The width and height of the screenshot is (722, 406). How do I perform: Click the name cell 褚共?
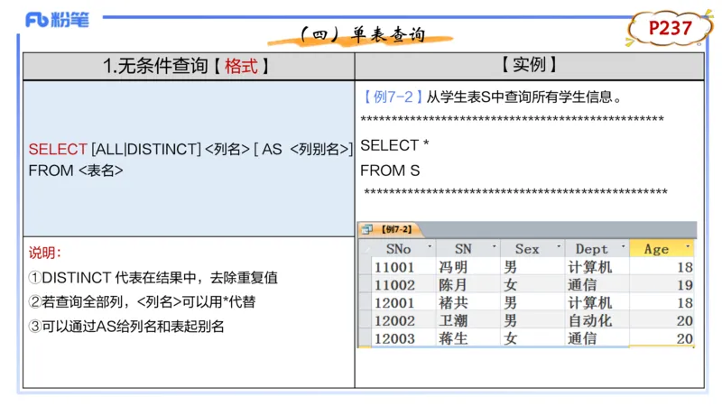coord(468,303)
